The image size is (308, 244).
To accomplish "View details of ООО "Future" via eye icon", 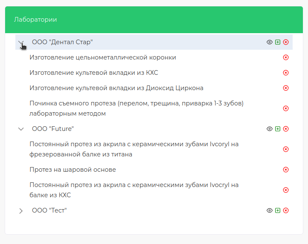I will (x=270, y=129).
